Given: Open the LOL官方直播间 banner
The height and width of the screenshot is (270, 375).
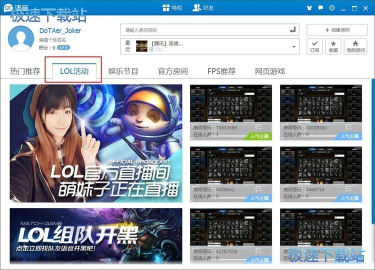Looking at the screenshot, I should (x=96, y=143).
